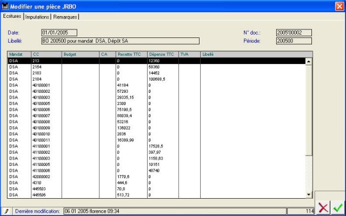Click the Recette TTC value 2300
This screenshot has width=346, height=216.
(122, 103)
